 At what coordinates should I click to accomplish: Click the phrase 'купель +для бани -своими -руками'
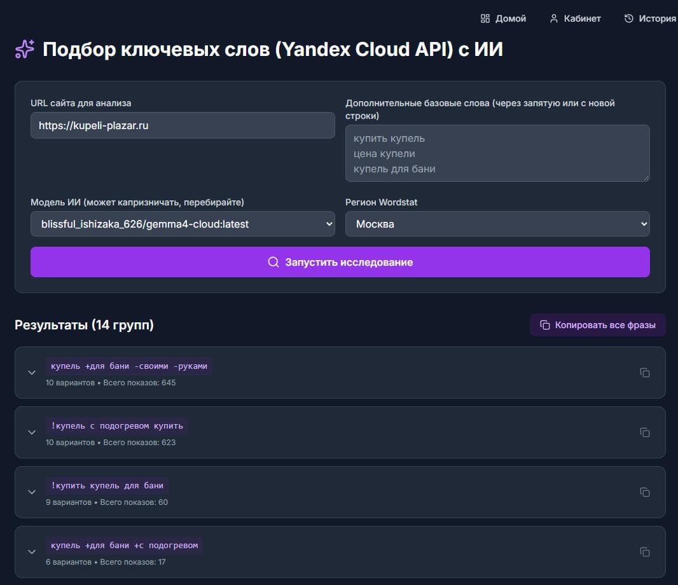129,366
